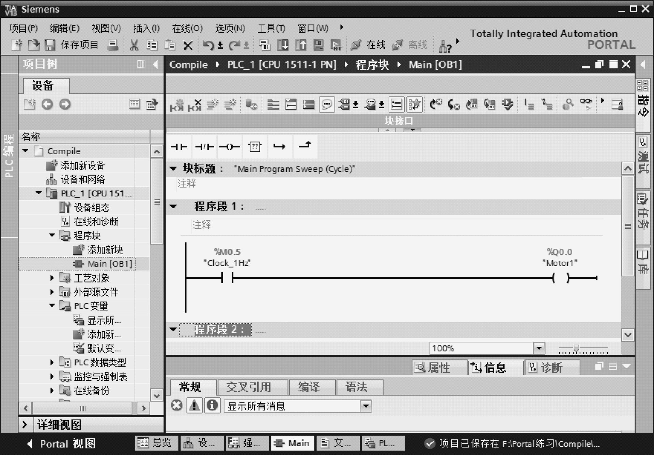Image resolution: width=654 pixels, height=455 pixels.
Task: Click the open branch icon
Action: click(x=279, y=147)
